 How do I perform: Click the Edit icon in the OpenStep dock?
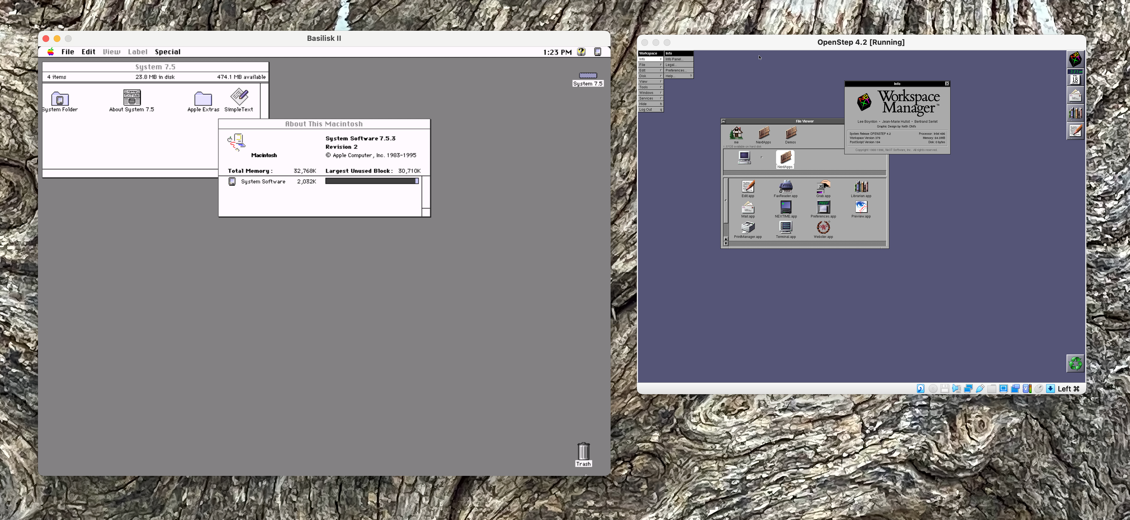tap(1075, 131)
